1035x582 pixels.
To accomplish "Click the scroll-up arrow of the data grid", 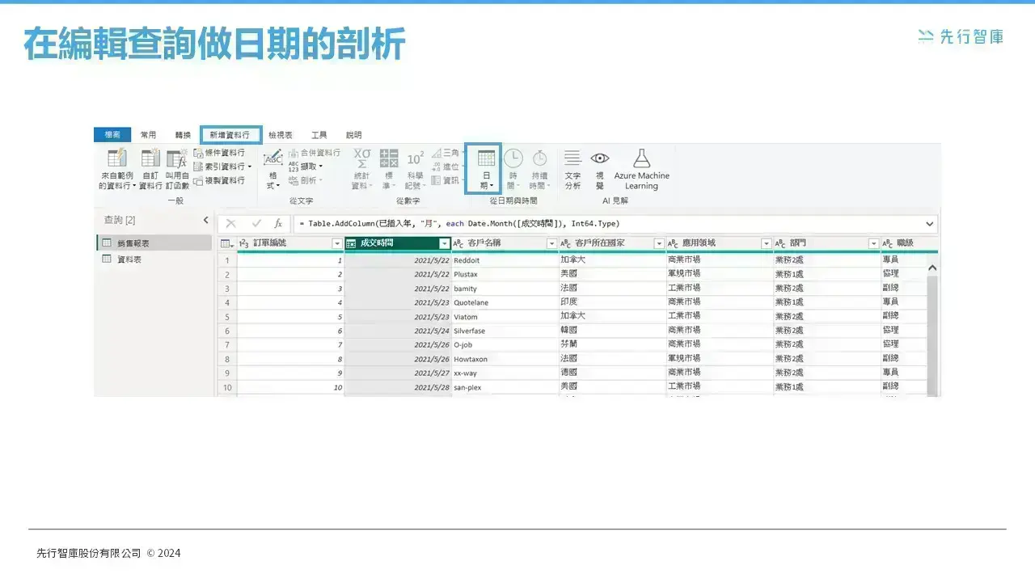I will point(931,268).
